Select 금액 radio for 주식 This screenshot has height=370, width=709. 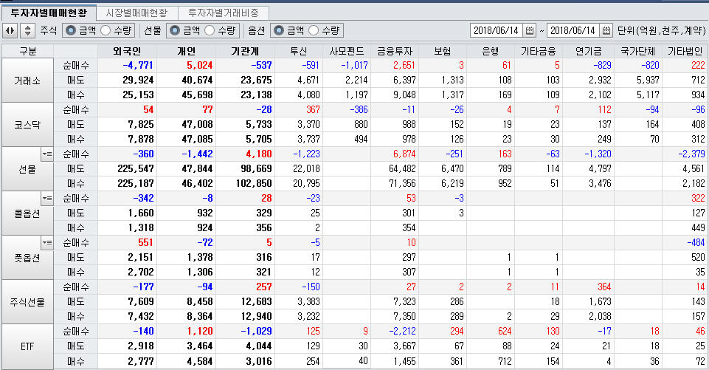[x=71, y=30]
